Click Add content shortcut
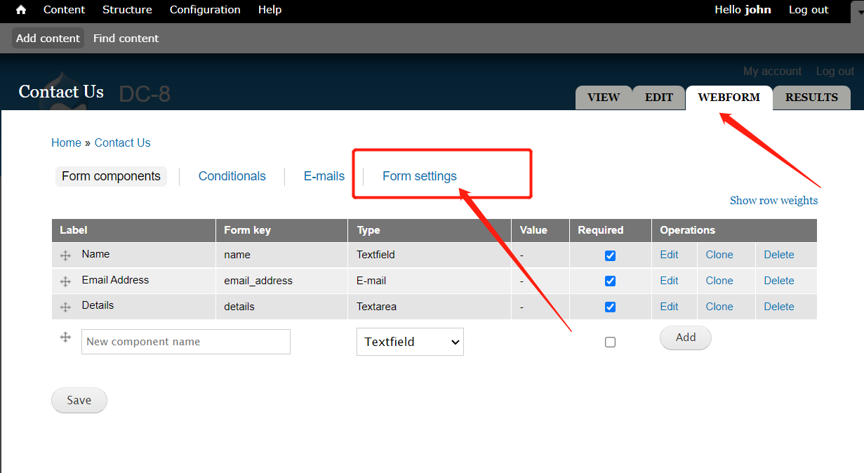The image size is (864, 473). 48,38
